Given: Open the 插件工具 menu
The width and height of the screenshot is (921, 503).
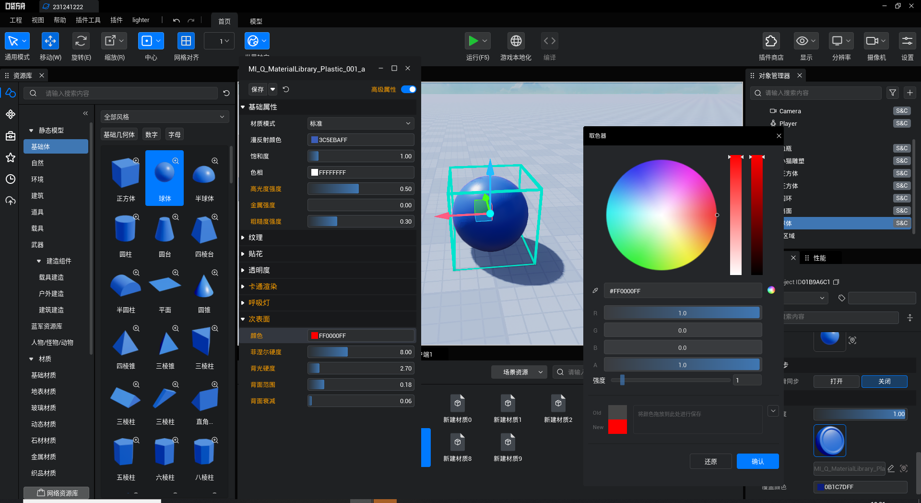Looking at the screenshot, I should (88, 20).
